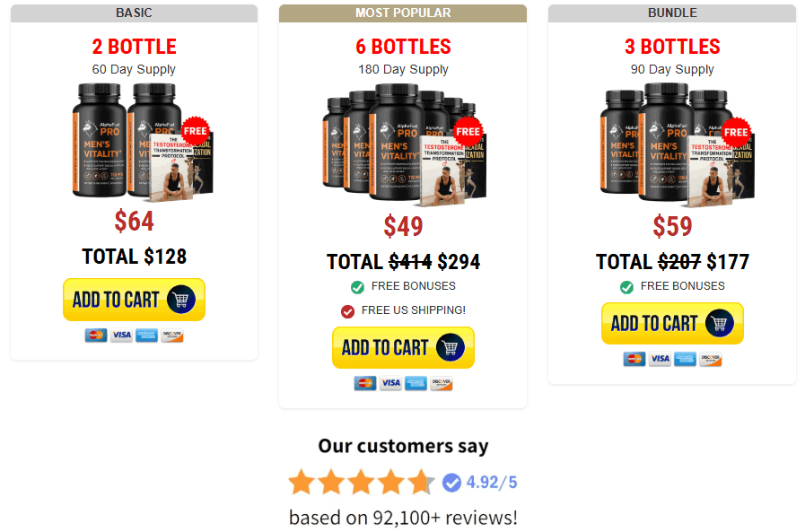Click the red FREE badge on the 6 bottle bundle
Image resolution: width=805 pixels, height=532 pixels.
click(468, 131)
